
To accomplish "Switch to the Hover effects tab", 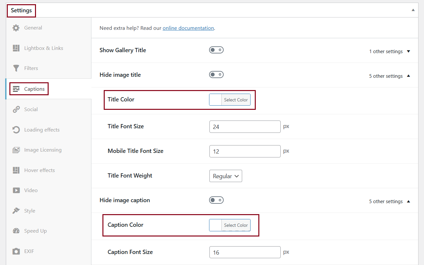I will (39, 170).
